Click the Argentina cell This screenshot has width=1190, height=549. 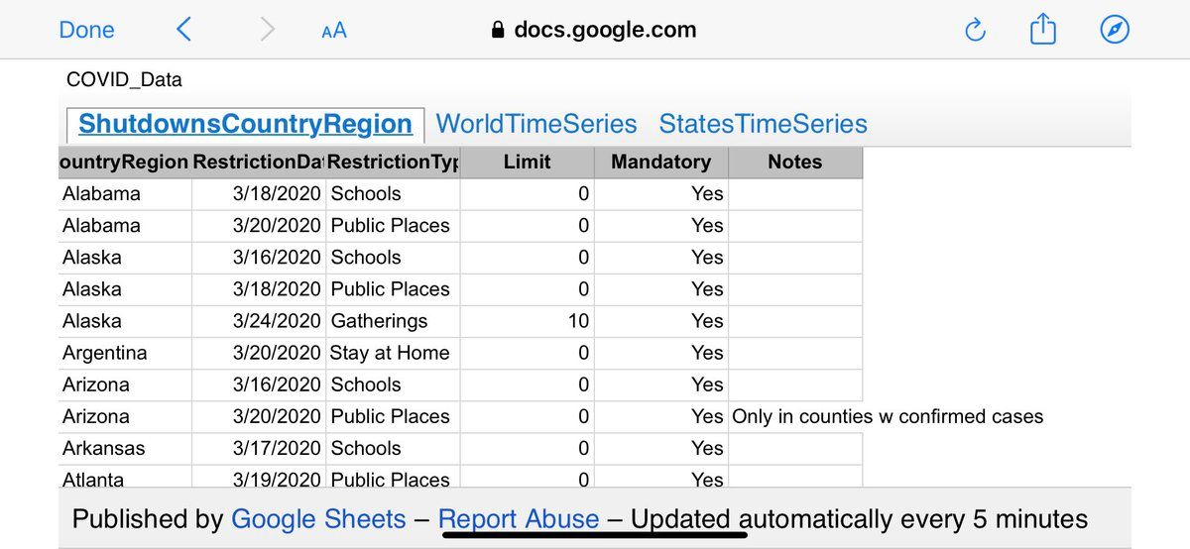105,353
